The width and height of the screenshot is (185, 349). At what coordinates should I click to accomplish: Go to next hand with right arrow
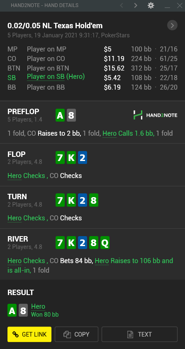[x=136, y=5]
